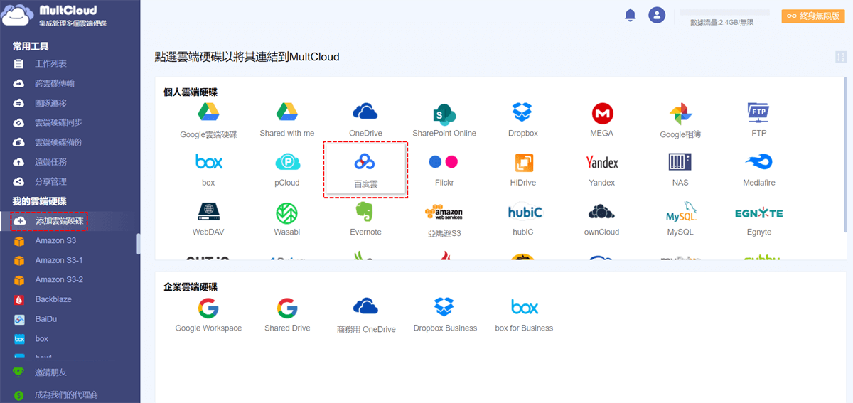Add a OneDrive personal cloud

(x=365, y=112)
